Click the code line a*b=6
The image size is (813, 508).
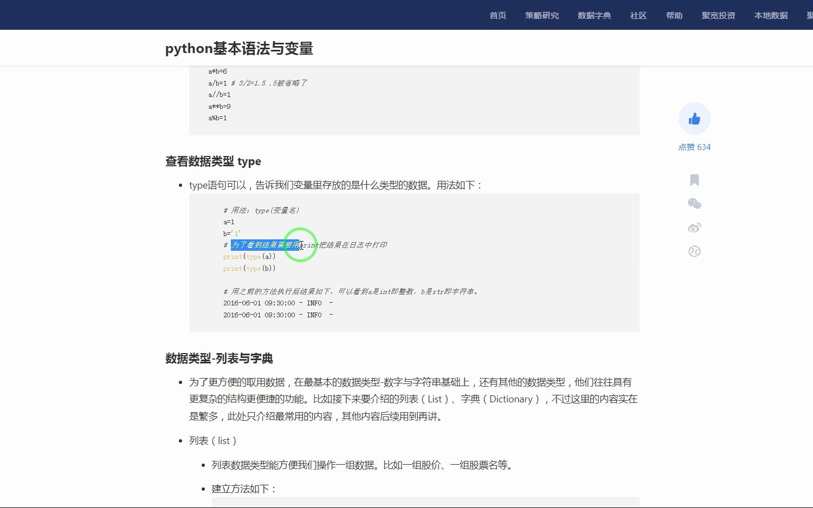pyautogui.click(x=217, y=71)
